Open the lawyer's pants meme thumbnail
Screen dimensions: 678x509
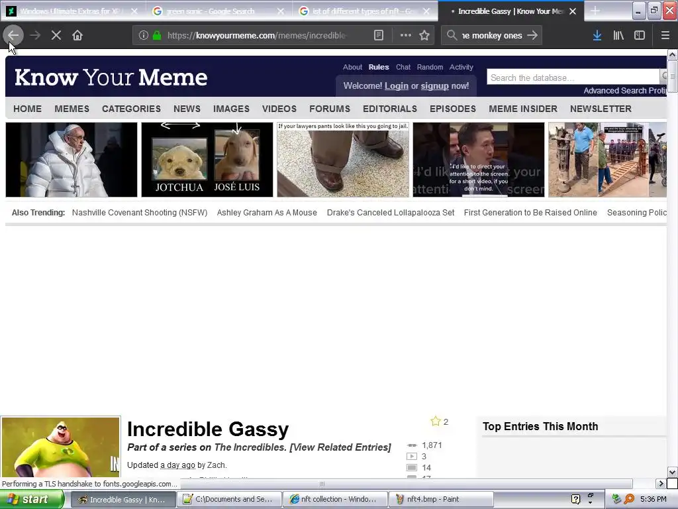(x=343, y=160)
